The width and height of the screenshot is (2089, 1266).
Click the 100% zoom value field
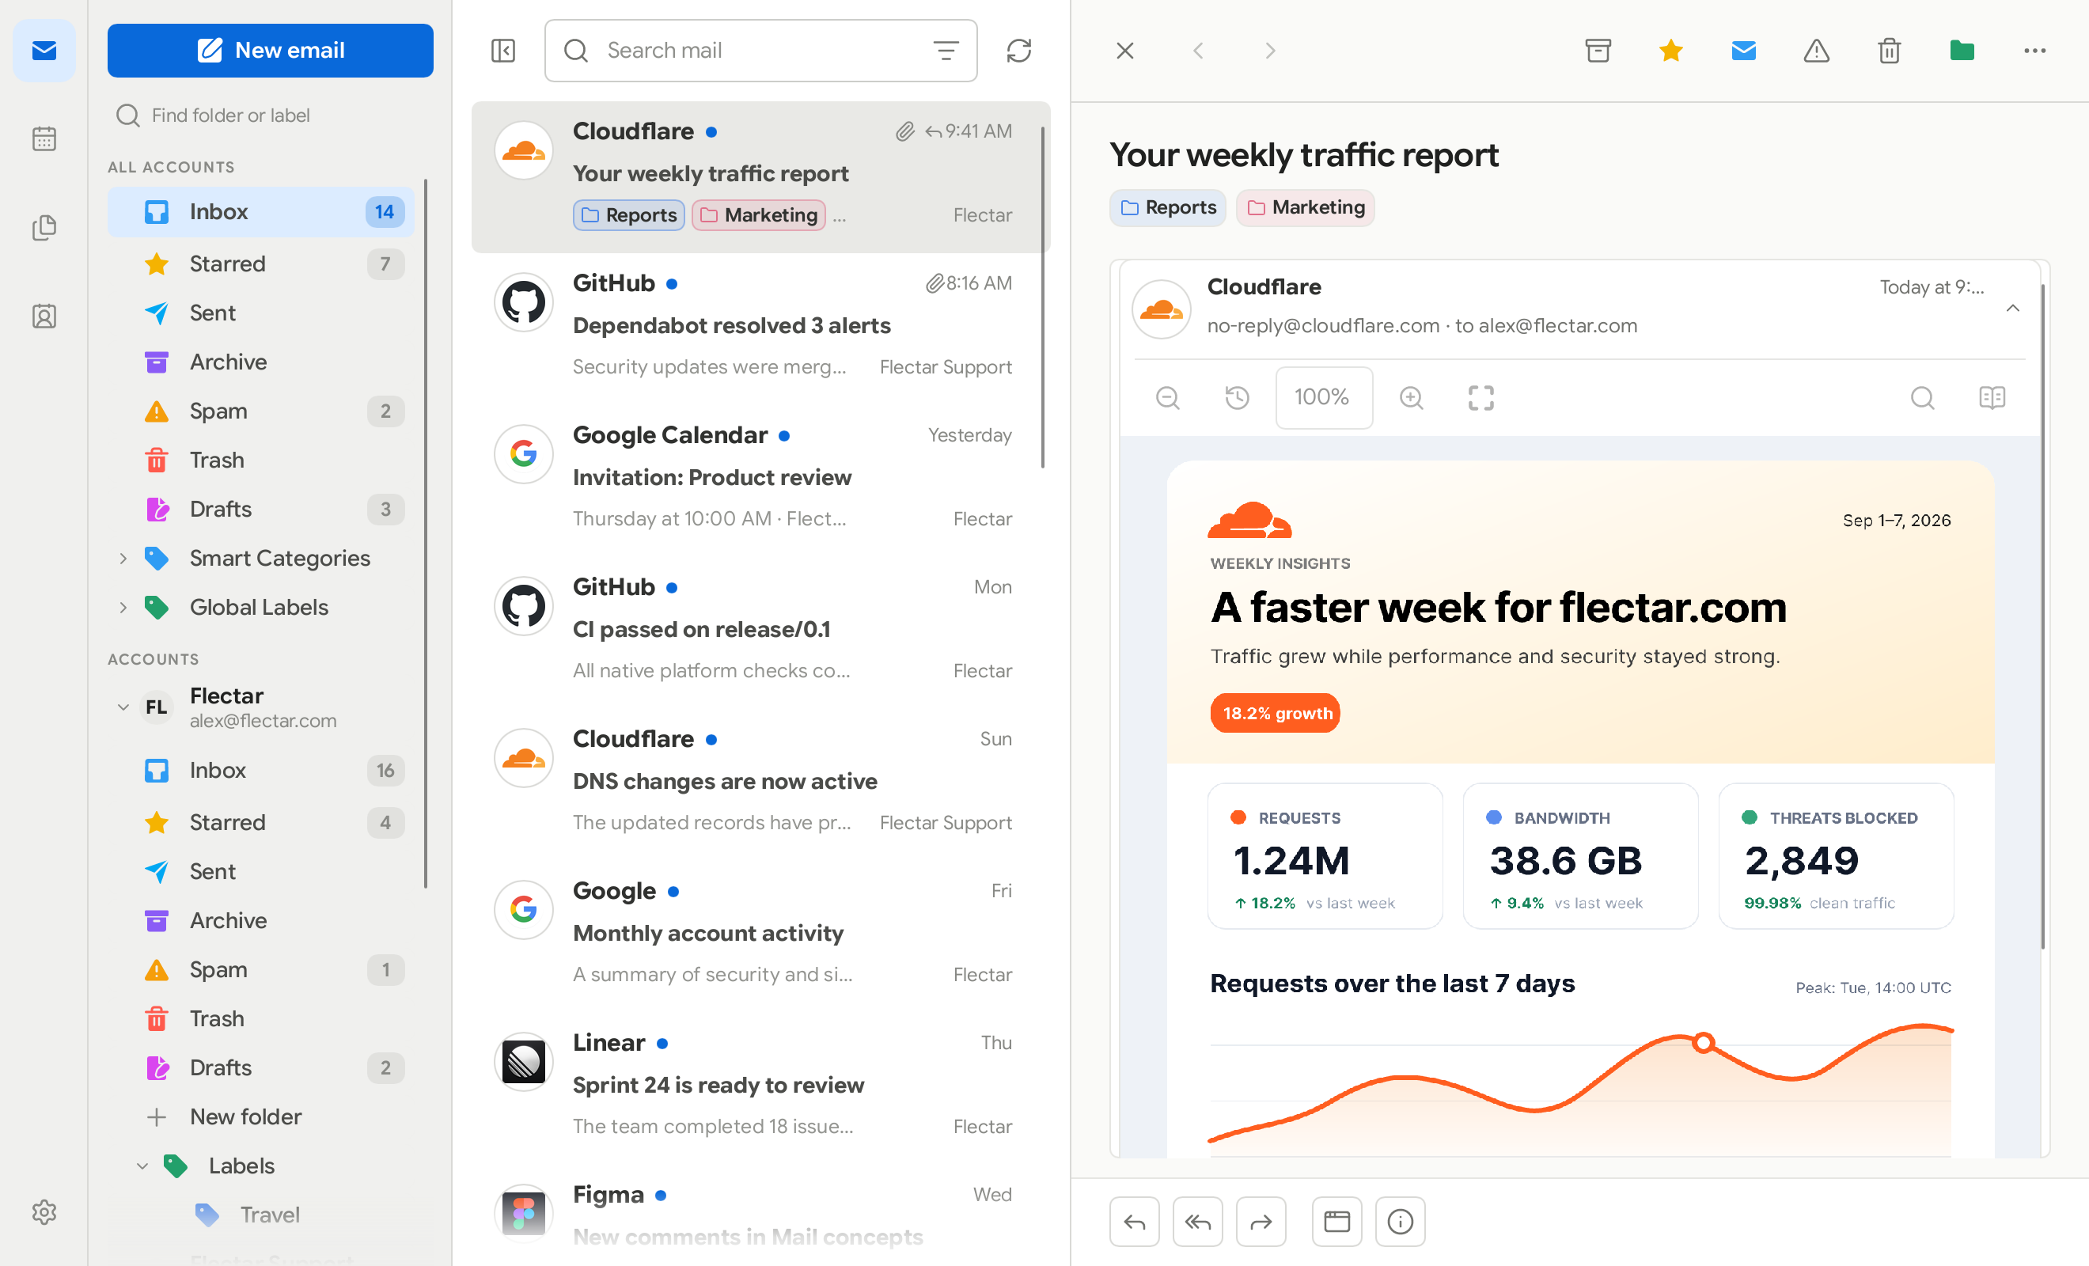pyautogui.click(x=1323, y=398)
